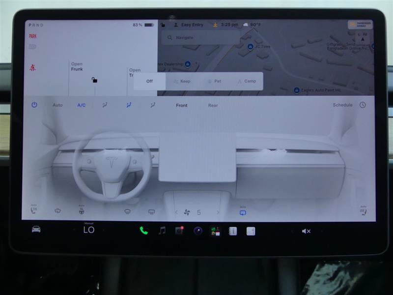Tap the PRND gear indicator
The height and width of the screenshot is (295, 393).
pos(36,25)
